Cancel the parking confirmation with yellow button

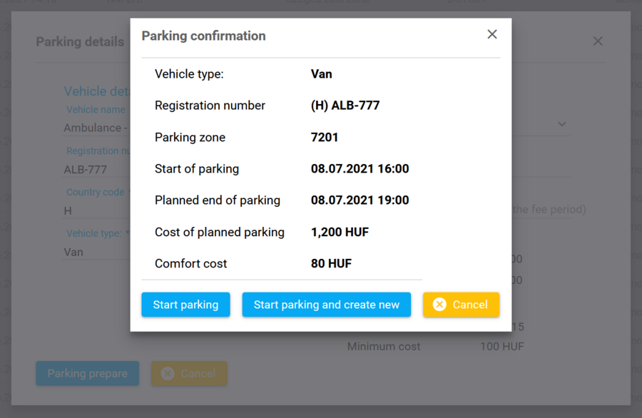(x=461, y=305)
